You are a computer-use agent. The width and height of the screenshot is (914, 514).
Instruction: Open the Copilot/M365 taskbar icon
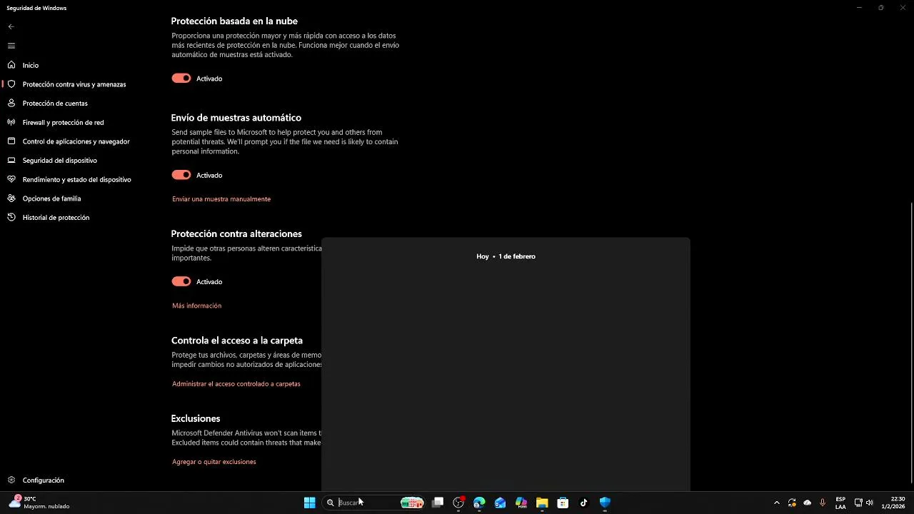point(521,503)
